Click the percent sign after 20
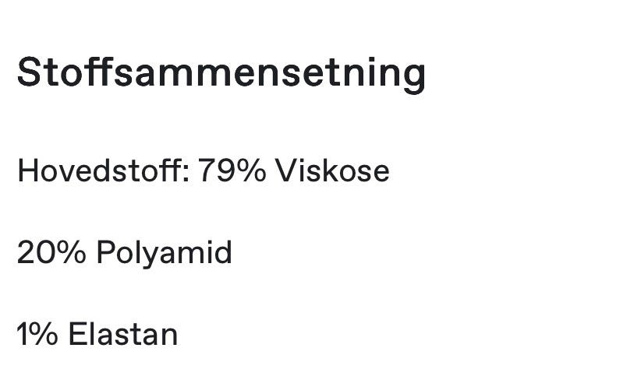 click(x=71, y=253)
